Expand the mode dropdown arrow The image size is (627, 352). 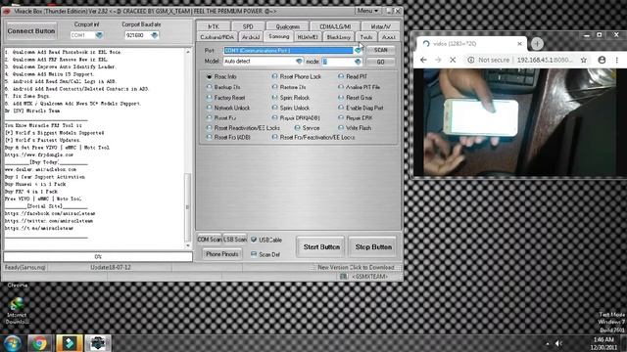pos(358,62)
